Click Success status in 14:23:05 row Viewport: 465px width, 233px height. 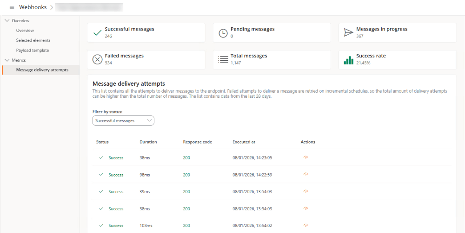116,157
